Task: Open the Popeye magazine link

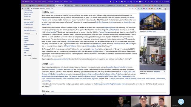Action: pyautogui.click(x=109, y=28)
